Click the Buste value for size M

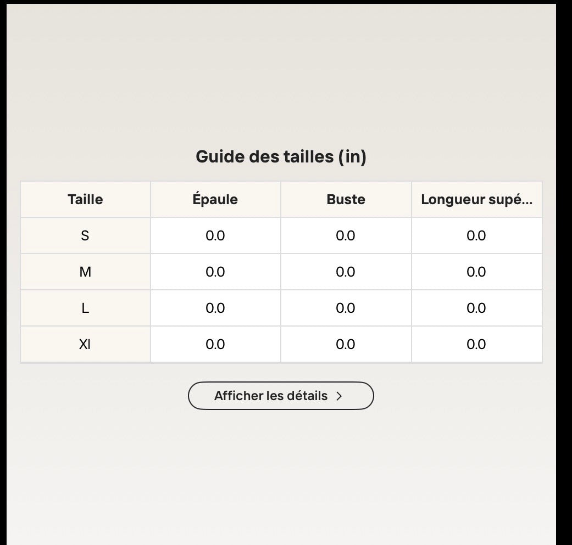click(346, 272)
